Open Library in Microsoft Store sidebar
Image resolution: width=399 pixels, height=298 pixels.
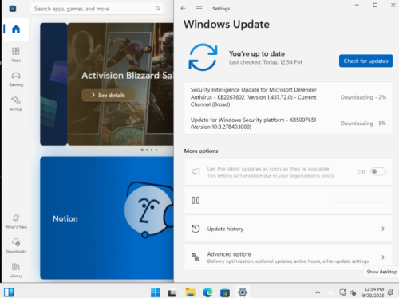(16, 270)
